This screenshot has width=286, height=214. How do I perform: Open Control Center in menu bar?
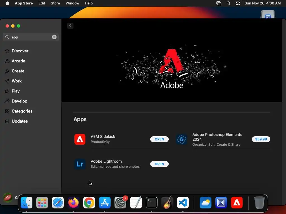[x=238, y=3]
